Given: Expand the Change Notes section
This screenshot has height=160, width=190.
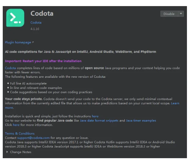Looking at the screenshot, I should click(20, 152).
